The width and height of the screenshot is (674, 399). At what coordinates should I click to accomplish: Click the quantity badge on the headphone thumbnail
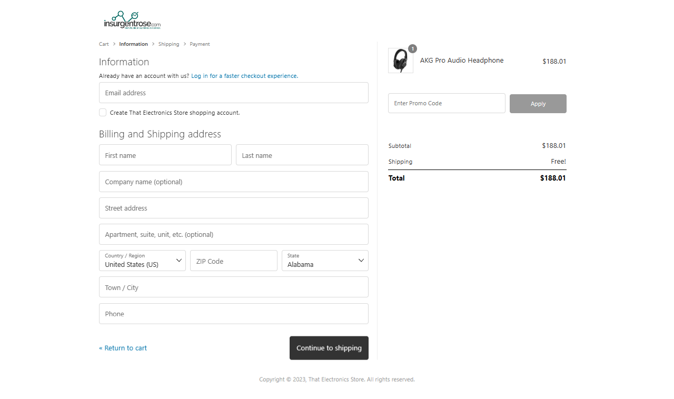click(x=412, y=48)
